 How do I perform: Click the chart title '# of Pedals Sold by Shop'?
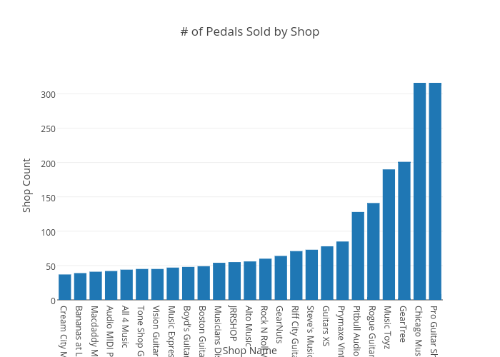249,32
